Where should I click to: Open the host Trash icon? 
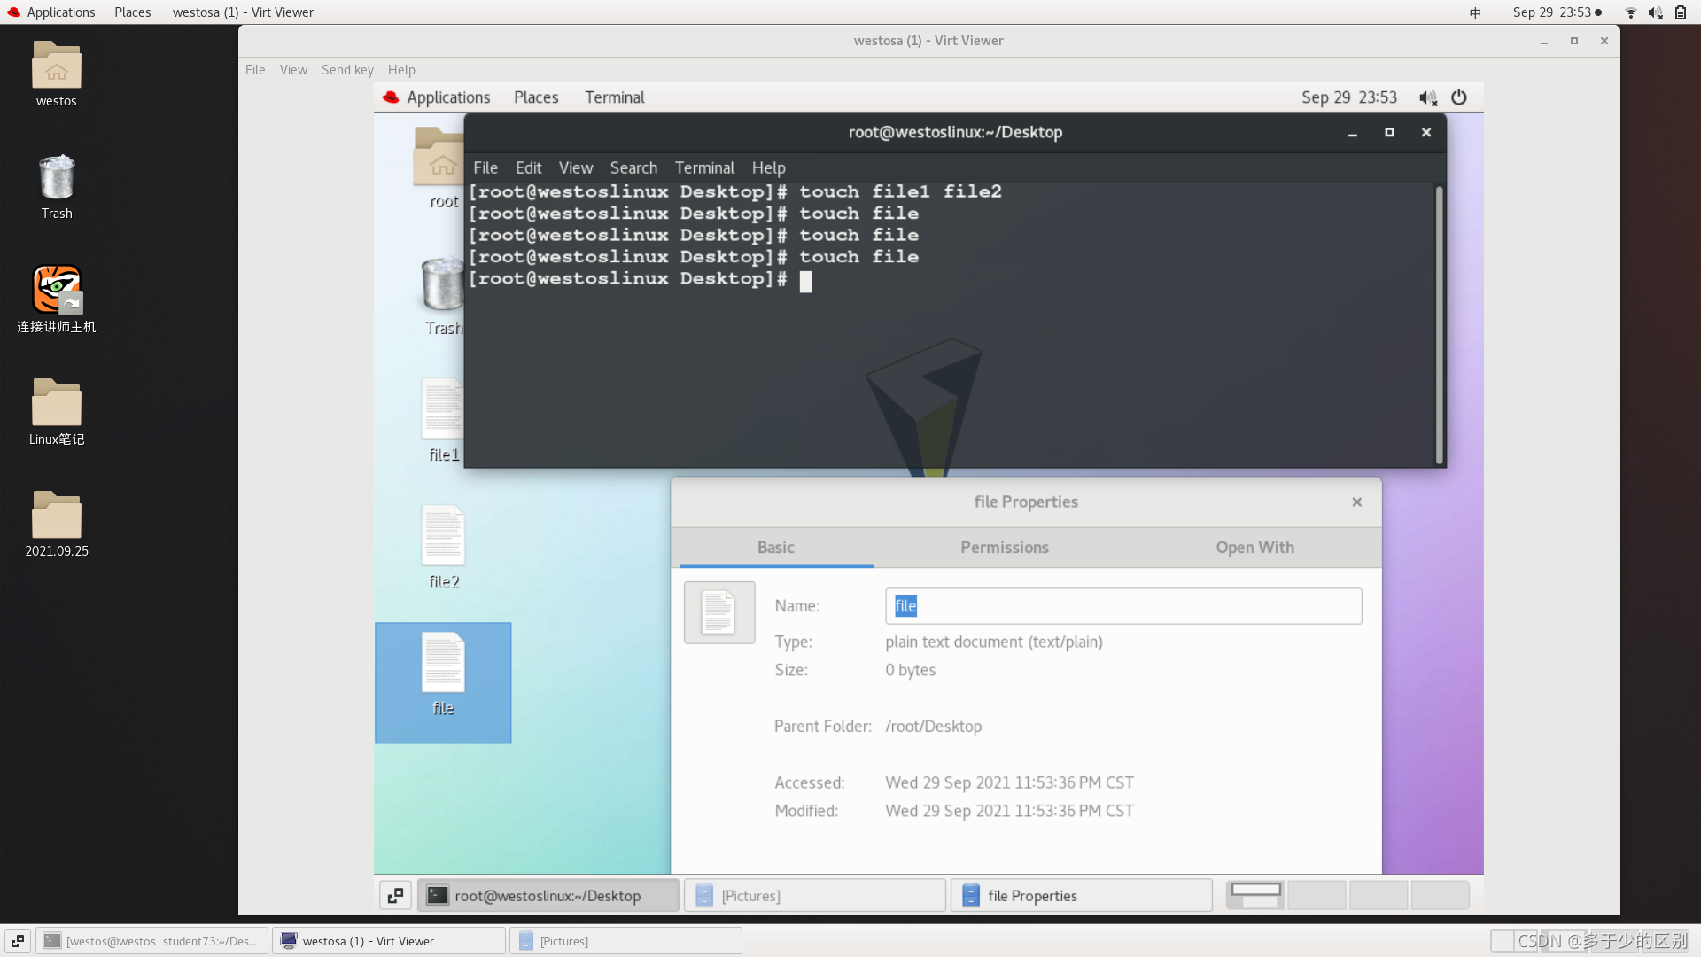(57, 177)
